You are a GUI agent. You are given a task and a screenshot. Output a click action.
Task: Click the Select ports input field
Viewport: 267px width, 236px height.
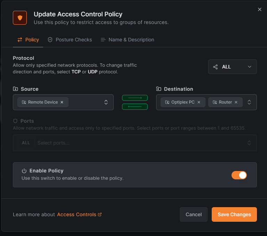[139, 143]
